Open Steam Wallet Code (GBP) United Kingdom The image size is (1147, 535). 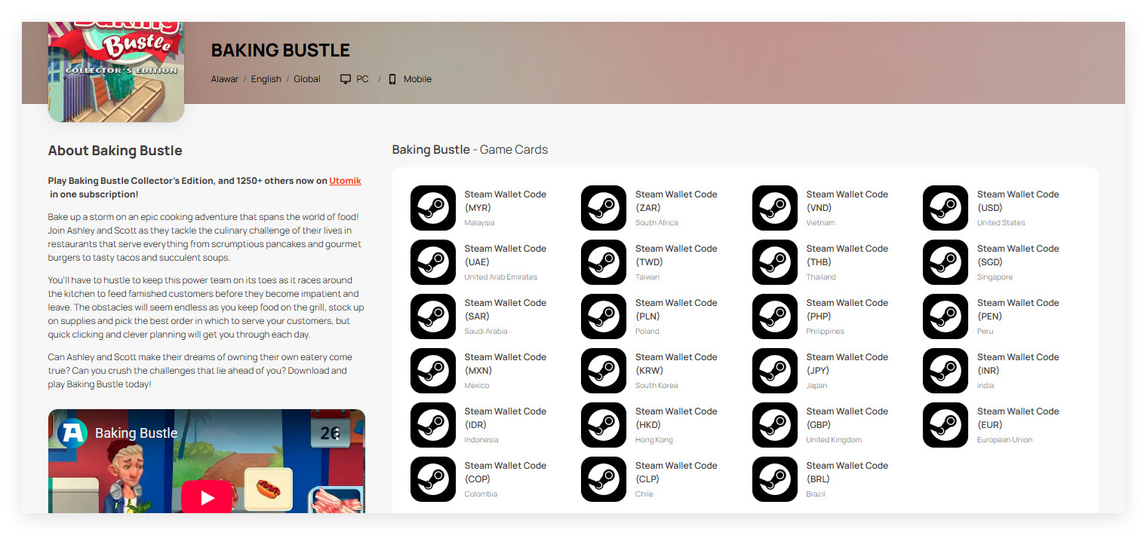point(847,418)
